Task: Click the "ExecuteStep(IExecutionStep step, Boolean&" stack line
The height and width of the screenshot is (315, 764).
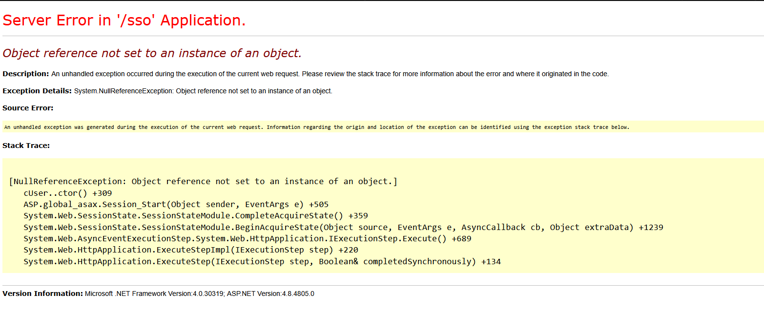Action: (x=262, y=262)
